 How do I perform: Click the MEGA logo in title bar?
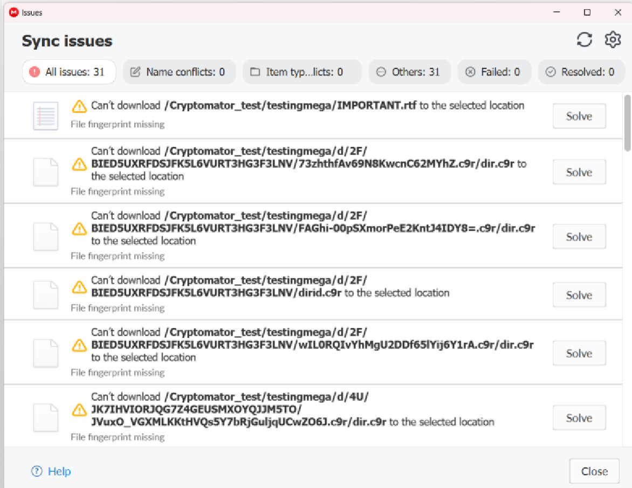[13, 12]
